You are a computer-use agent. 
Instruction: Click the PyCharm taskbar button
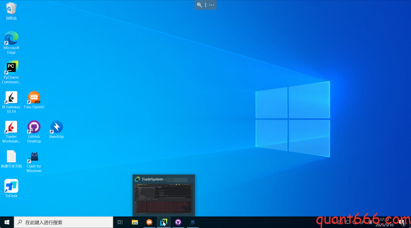click(164, 222)
